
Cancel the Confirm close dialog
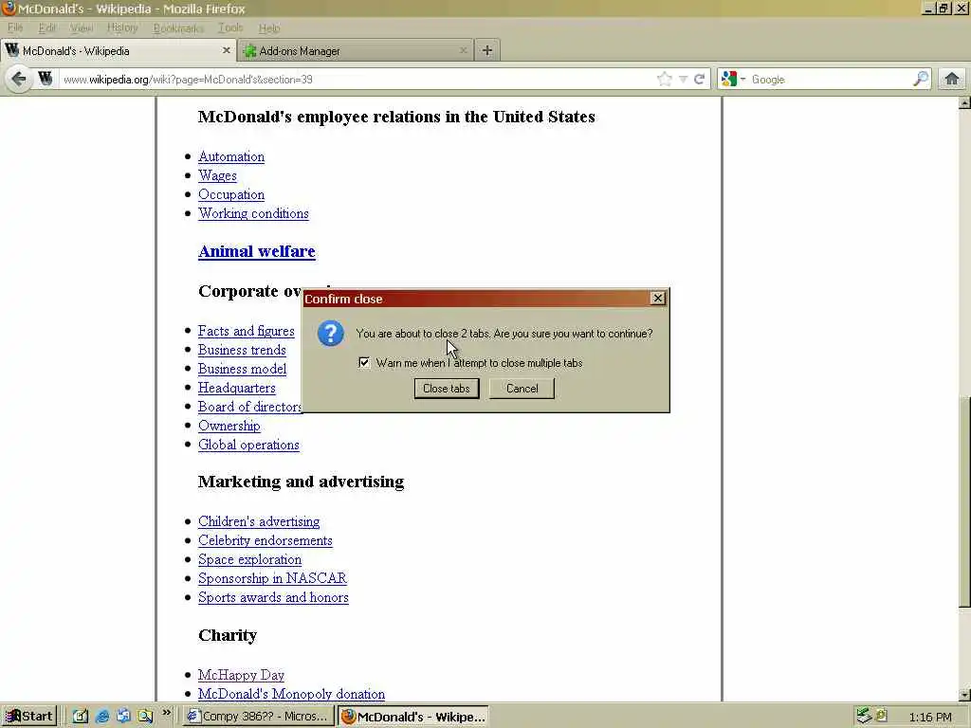522,388
